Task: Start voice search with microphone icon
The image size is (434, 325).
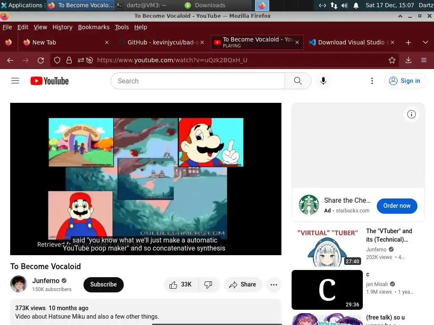Action: 323,81
